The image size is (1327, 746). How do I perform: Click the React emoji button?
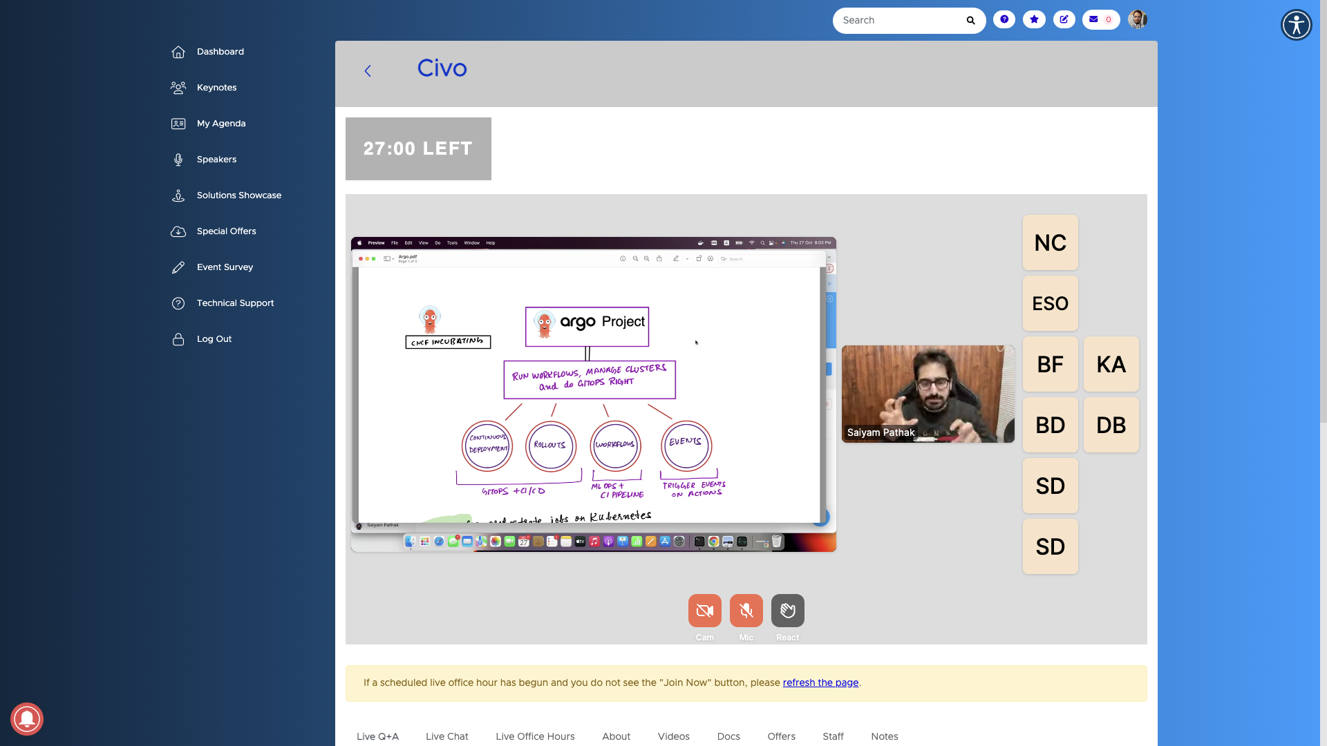(x=787, y=611)
